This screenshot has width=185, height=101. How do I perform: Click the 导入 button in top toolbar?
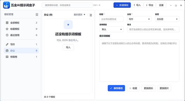(137, 5)
